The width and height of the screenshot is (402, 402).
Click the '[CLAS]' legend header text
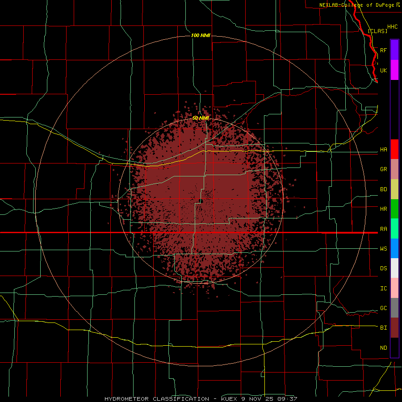click(377, 31)
